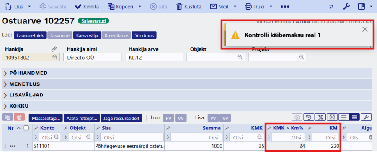Click the wrench icon in Konto column header
Image resolution: width=377 pixels, height=152 pixels.
[x=36, y=128]
